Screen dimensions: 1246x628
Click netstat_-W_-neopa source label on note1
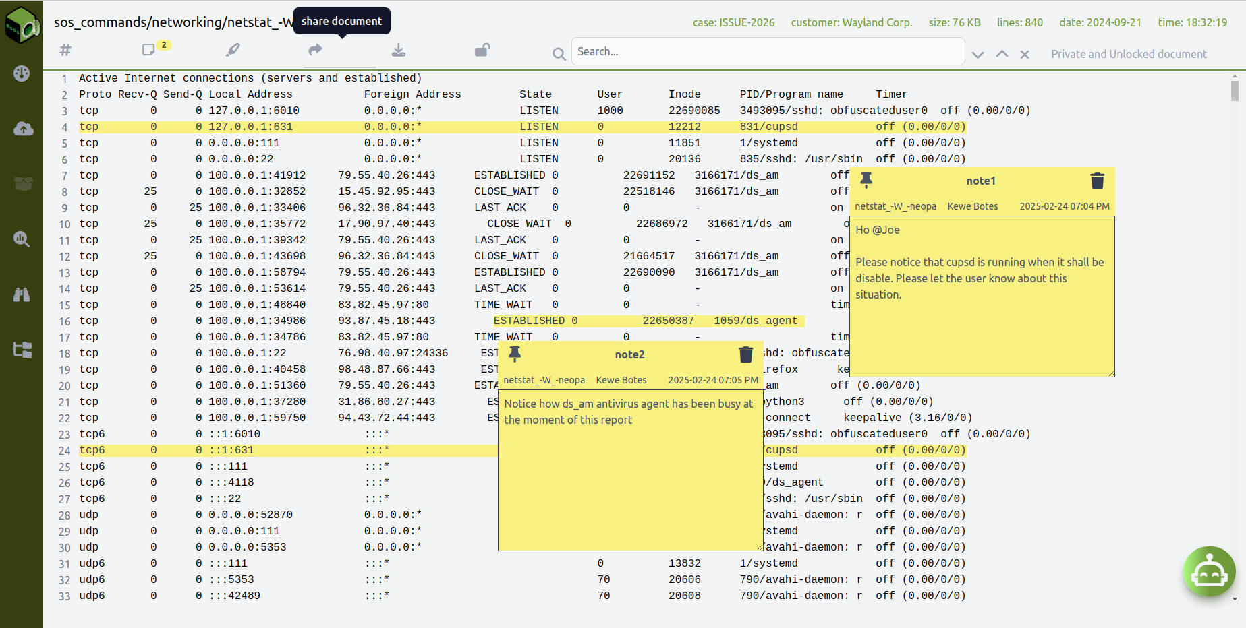(895, 206)
